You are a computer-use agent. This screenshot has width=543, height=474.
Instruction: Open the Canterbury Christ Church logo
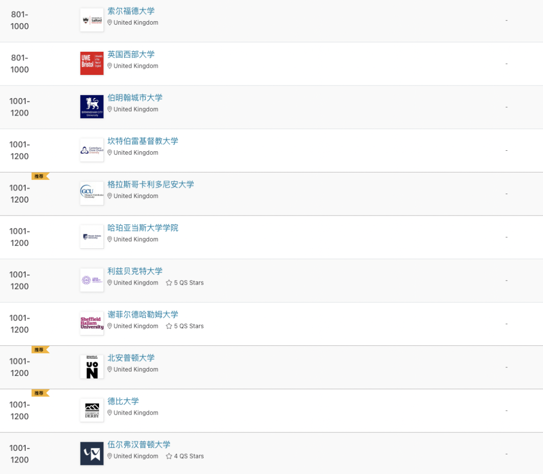(92, 150)
